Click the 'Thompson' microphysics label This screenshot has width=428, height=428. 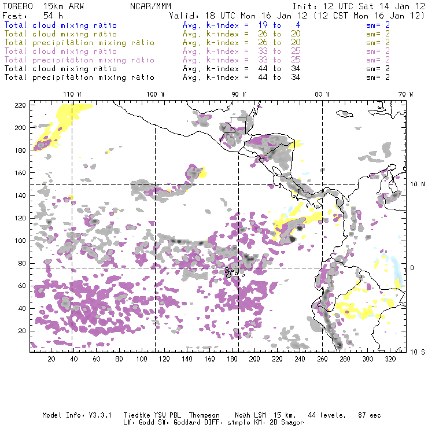click(x=204, y=415)
